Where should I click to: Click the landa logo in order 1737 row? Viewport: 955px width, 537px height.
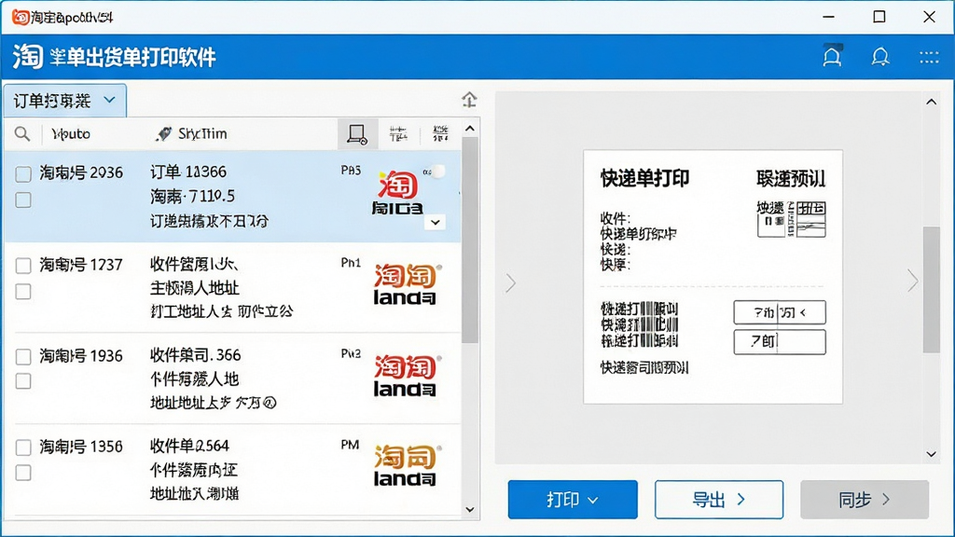(405, 283)
